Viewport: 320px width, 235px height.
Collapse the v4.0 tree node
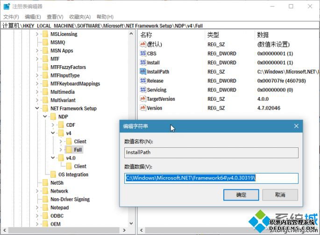tap(53, 158)
